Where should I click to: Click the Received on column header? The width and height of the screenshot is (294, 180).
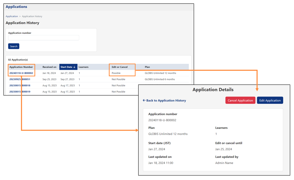click(49, 67)
